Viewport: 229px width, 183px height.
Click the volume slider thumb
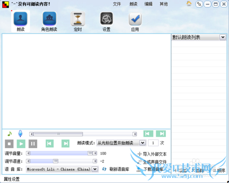coord(90,153)
